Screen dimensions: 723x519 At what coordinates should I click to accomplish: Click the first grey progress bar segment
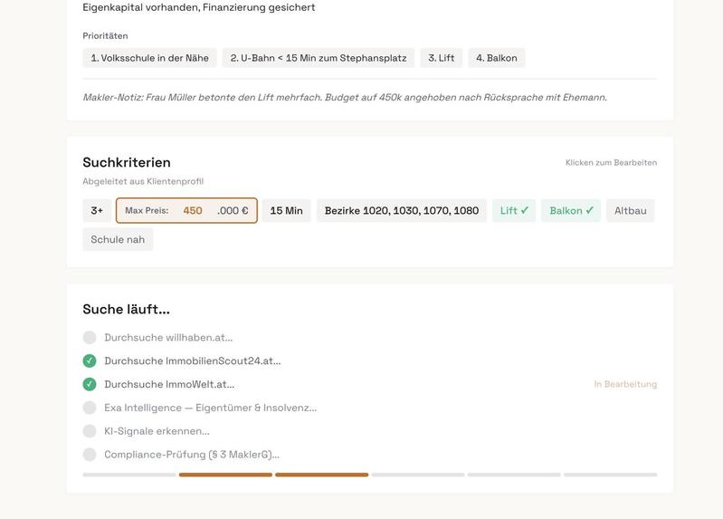click(129, 475)
